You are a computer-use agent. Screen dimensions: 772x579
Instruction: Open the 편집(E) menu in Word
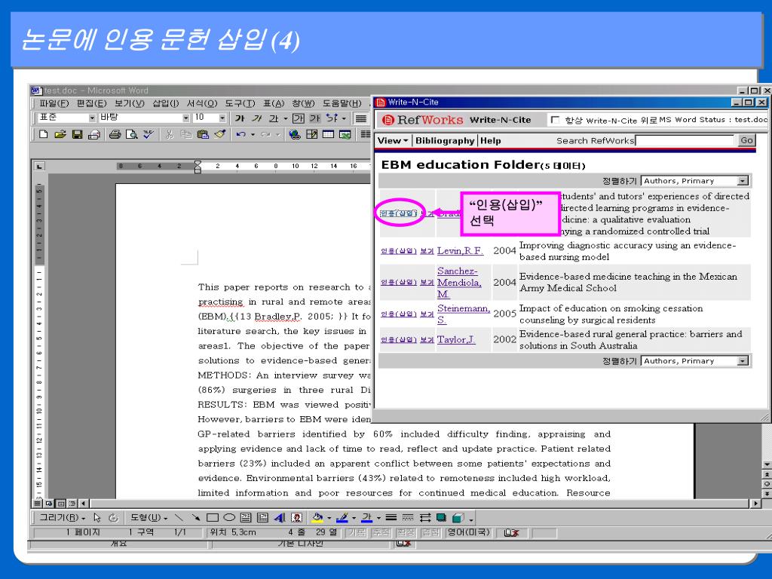(91, 103)
